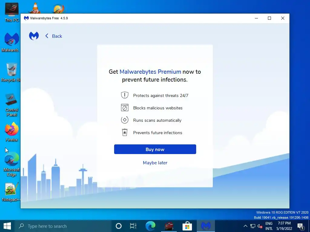Viewport: 310px width, 232px height.
Task: Select the Malwarebytes desktop shortcut
Action: click(11, 42)
